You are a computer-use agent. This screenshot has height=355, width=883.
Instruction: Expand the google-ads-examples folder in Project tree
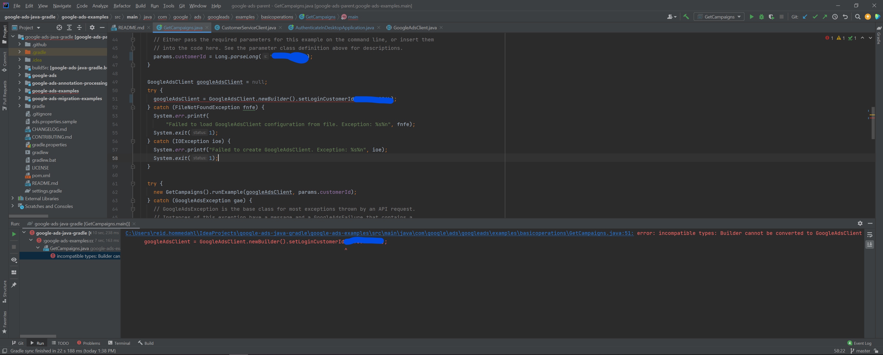click(20, 91)
